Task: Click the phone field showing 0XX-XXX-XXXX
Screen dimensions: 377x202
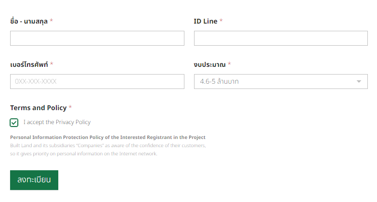Action: (97, 81)
